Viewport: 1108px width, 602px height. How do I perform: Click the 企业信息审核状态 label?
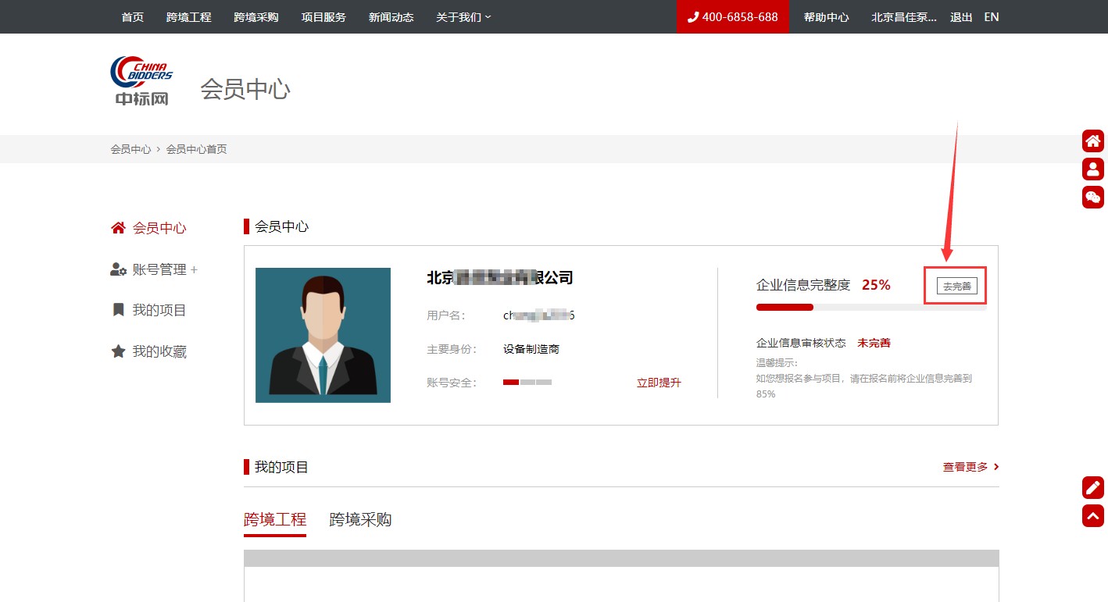801,343
